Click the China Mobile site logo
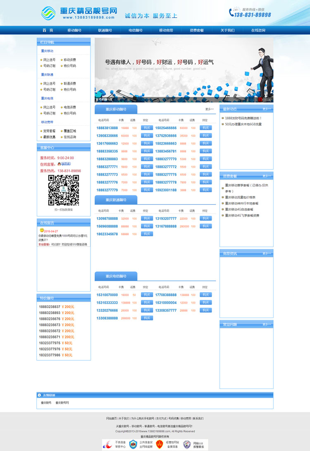 pos(49,13)
